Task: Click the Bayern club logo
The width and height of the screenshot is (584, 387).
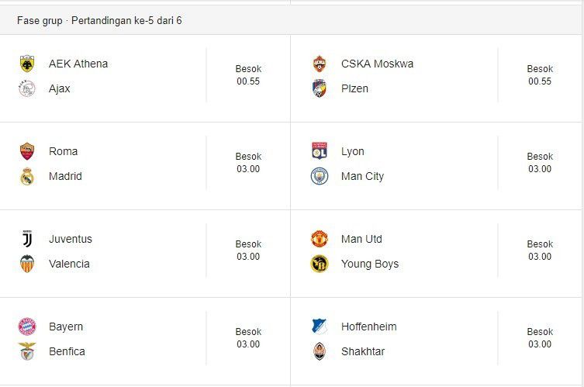Action: point(27,327)
